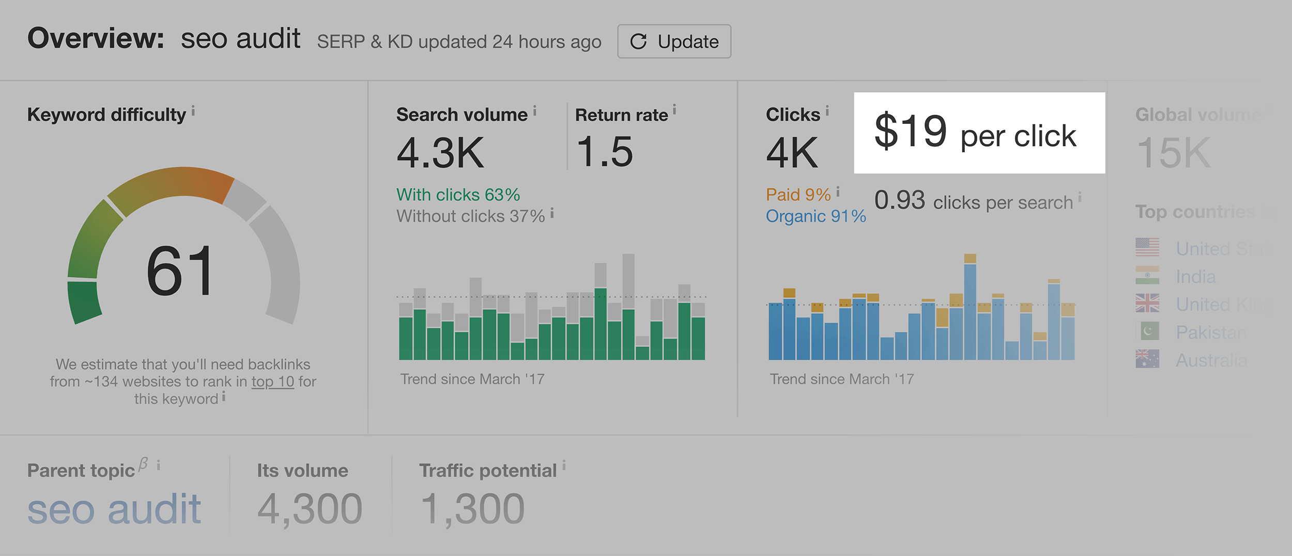1292x556 pixels.
Task: Open Clicks info icon
Action: [827, 110]
